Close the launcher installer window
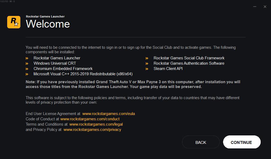Image resolution: width=271 pixels, height=159 pixels. (265, 7)
